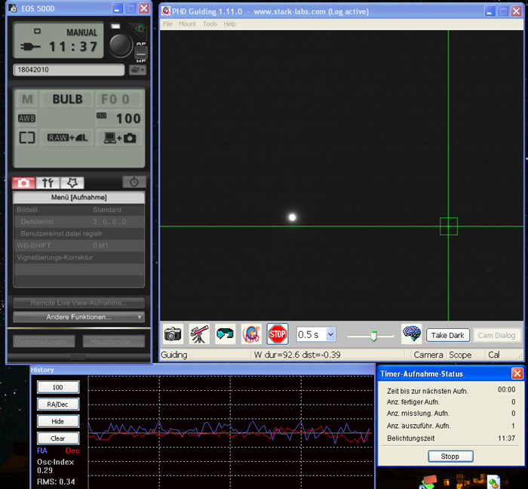The image size is (528, 489).
Task: Expand the Andere Funktionen dropdown
Action: tap(78, 317)
